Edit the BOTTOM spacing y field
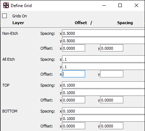 click(103, 119)
